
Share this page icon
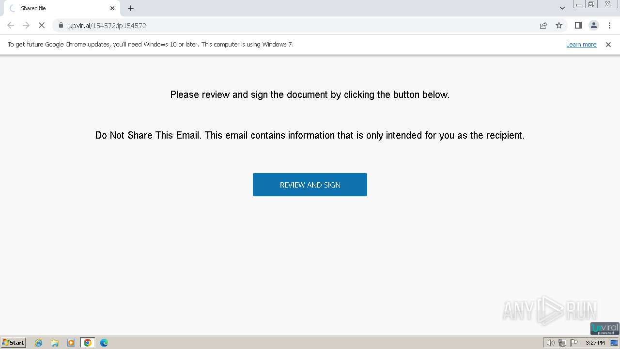click(543, 25)
